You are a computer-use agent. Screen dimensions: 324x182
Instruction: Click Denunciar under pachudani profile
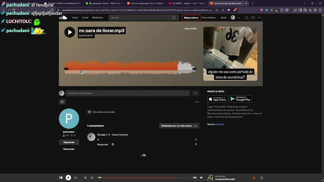pyautogui.click(x=69, y=149)
